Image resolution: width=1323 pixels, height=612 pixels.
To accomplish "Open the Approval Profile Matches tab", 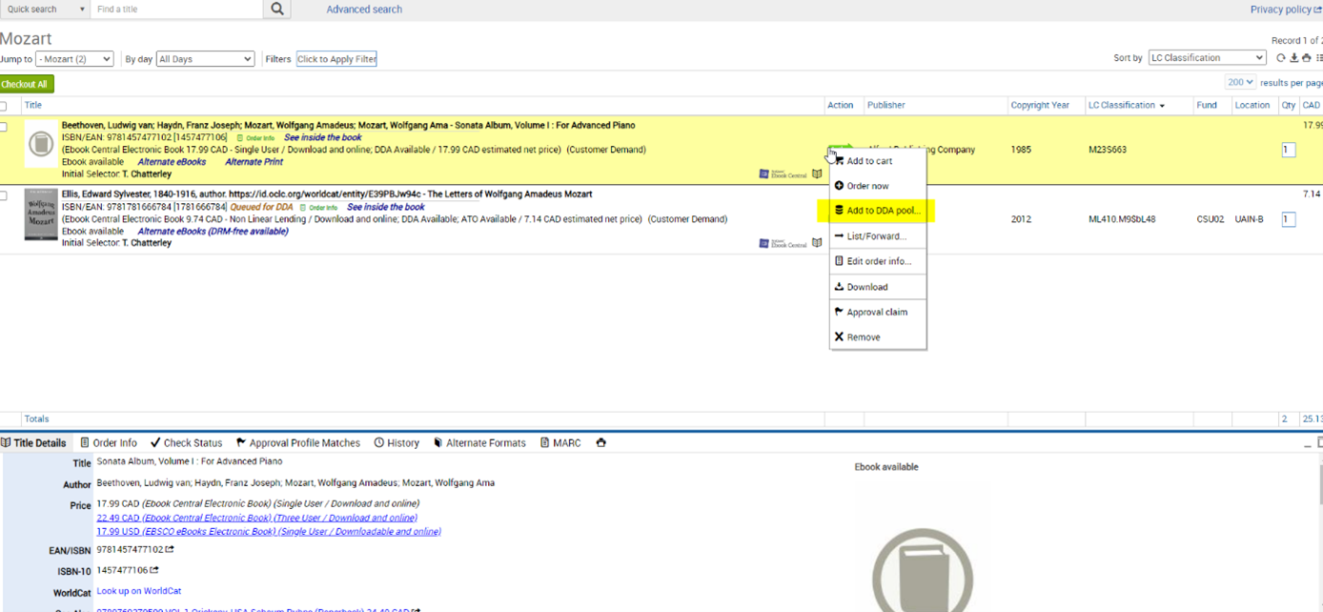I will pyautogui.click(x=298, y=443).
